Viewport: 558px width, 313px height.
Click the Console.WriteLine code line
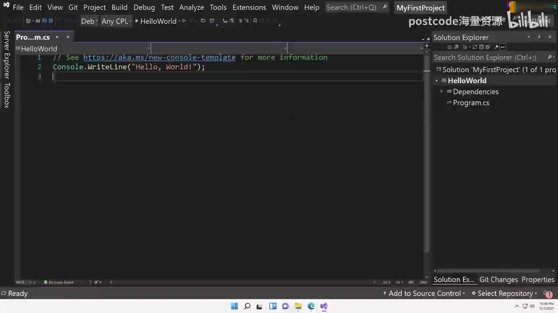(129, 67)
